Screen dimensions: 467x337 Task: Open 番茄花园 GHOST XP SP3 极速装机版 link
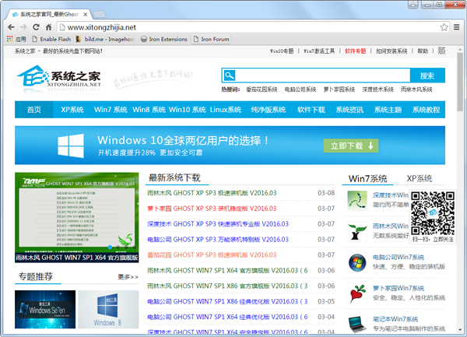[x=212, y=255]
